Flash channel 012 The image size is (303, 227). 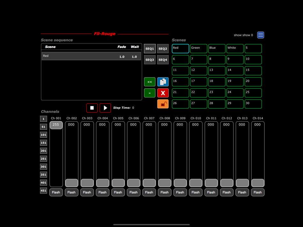pos(227,193)
